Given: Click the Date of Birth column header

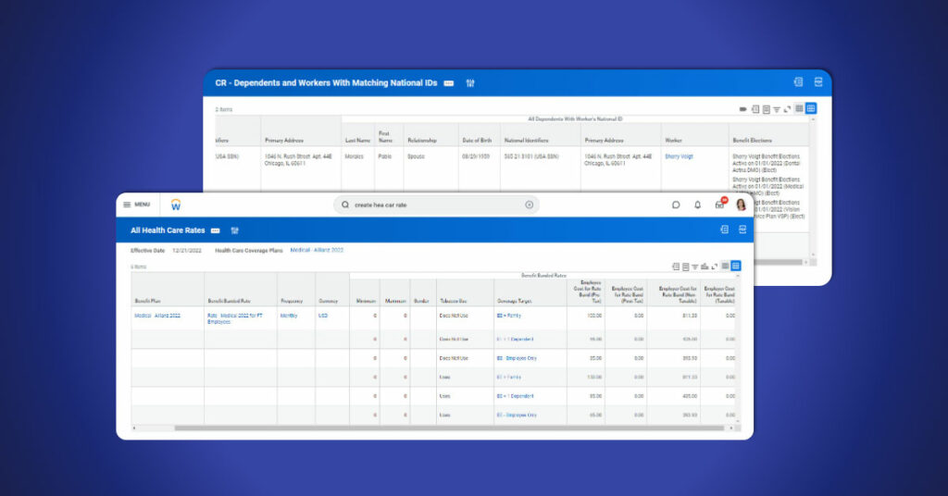Looking at the screenshot, I should tap(477, 140).
